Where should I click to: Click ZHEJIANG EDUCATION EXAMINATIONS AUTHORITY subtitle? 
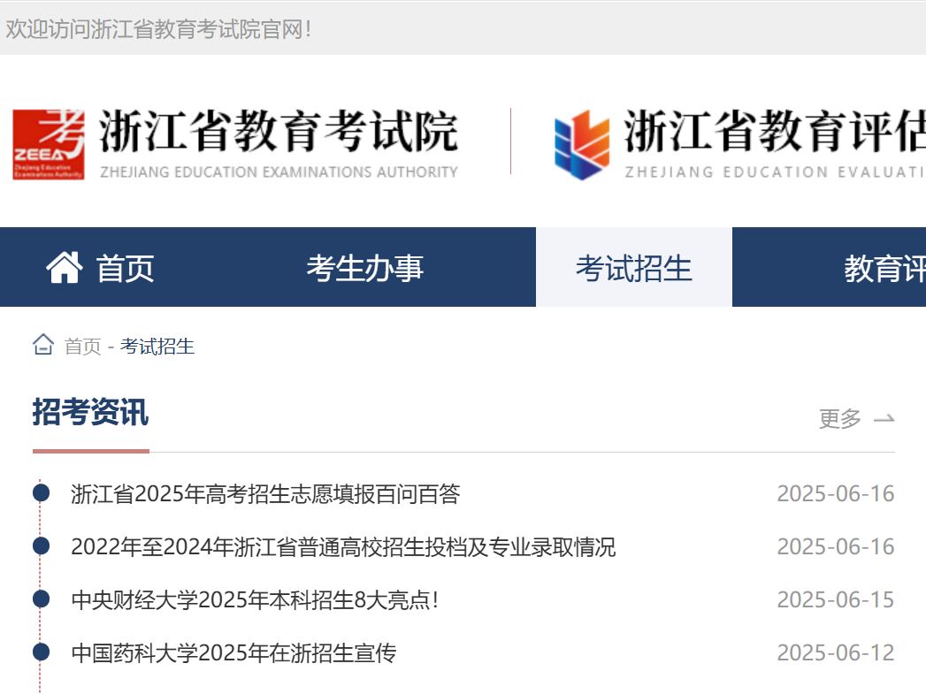[x=279, y=172]
